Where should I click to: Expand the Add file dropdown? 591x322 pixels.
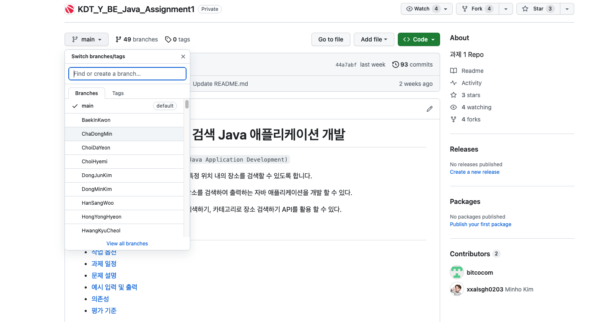coord(374,39)
